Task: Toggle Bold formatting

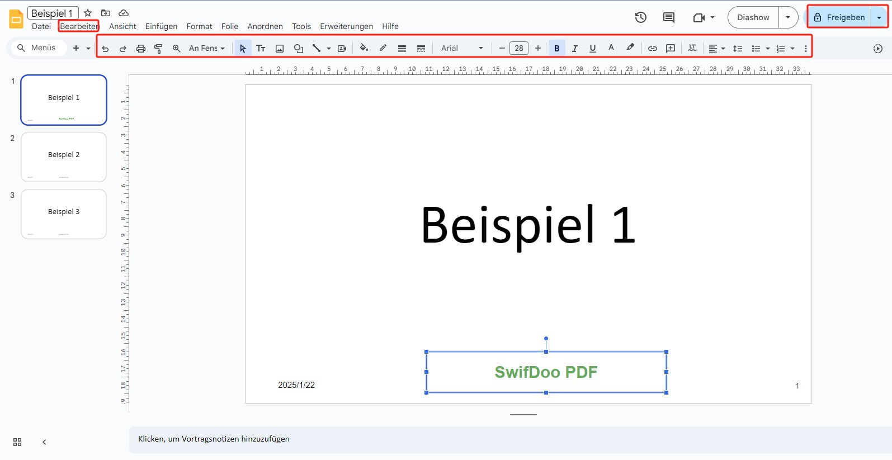Action: (557, 49)
